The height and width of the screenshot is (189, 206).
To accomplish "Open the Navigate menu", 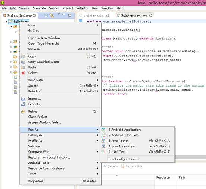I will (39, 8).
